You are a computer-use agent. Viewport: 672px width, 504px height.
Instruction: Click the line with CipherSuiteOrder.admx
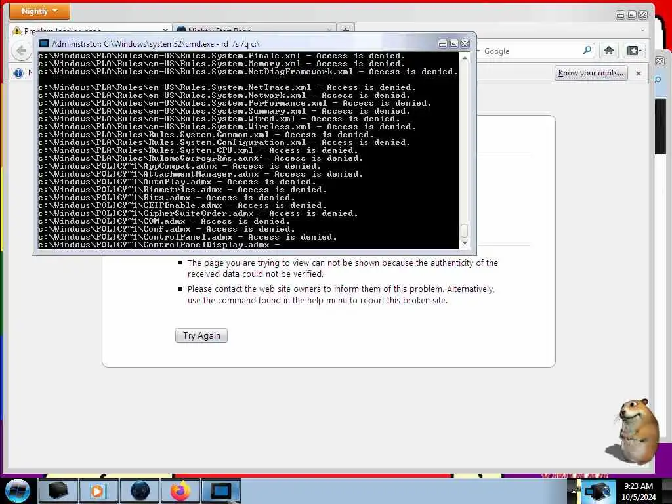point(198,213)
